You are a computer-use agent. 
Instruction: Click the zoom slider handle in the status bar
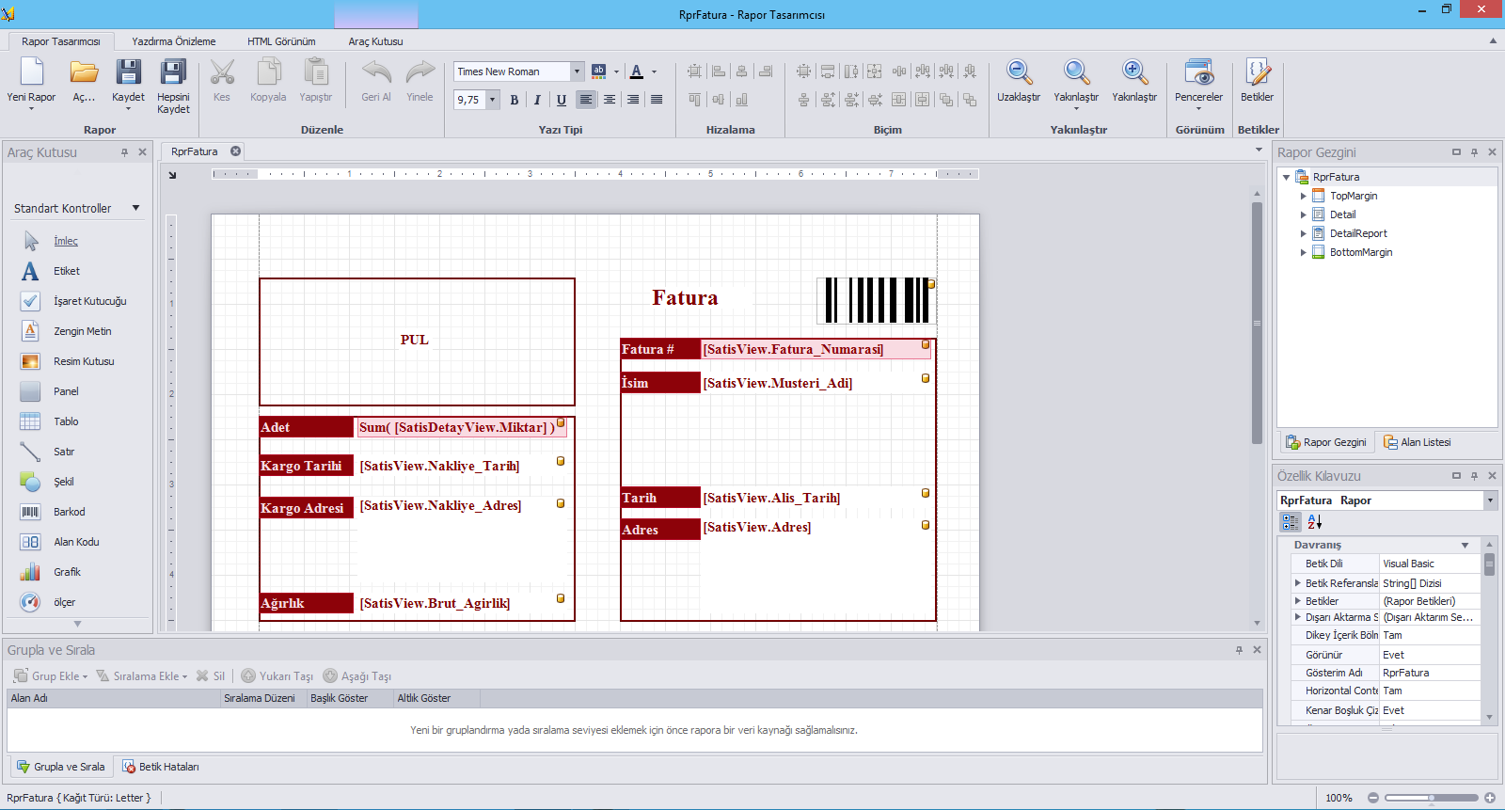[x=1432, y=798]
